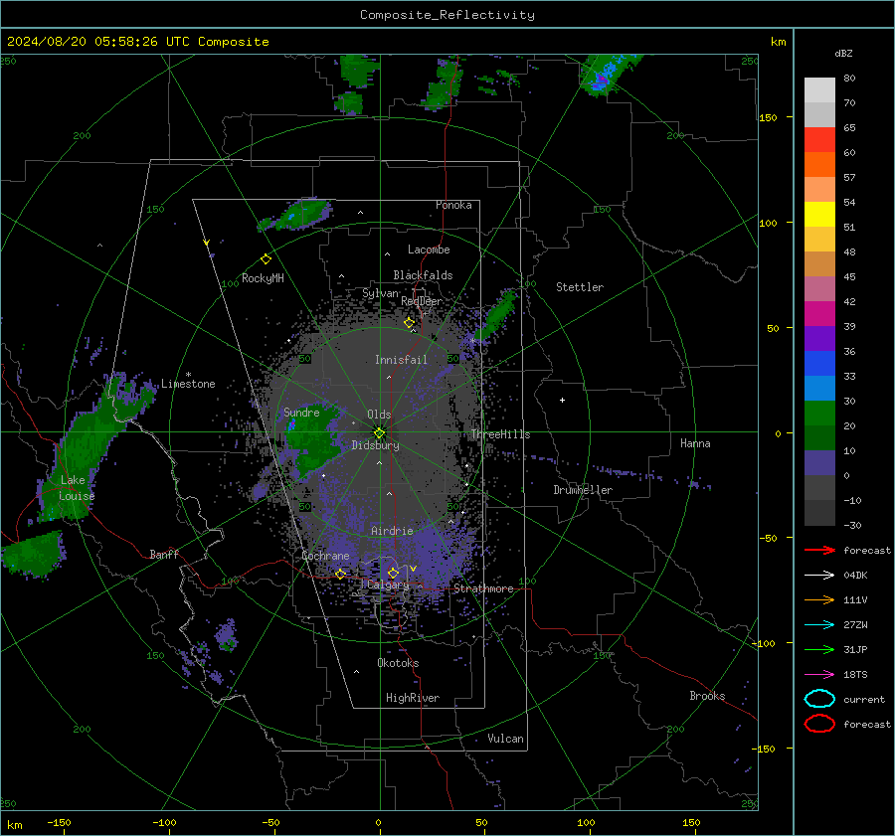Click the RedDeer city label
The image size is (895, 836).
click(x=422, y=301)
